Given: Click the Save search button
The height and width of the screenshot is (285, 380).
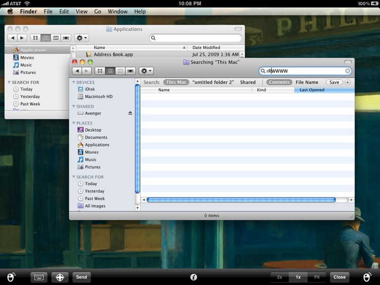Looking at the screenshot, I should 334,83.
